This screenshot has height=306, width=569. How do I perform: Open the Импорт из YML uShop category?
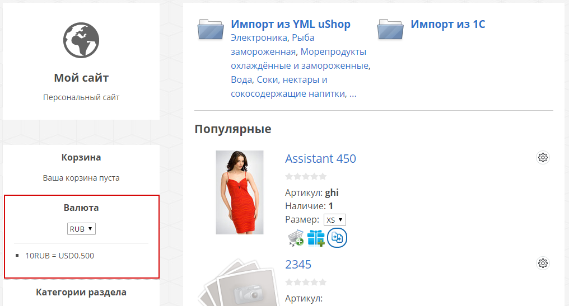coord(290,24)
